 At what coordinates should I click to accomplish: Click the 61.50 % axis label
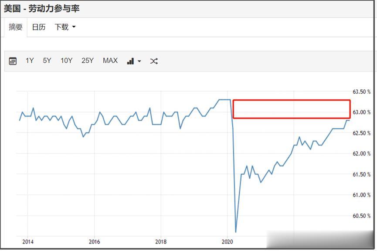361,174
